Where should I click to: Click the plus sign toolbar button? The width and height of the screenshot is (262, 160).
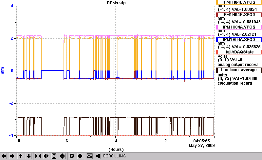point(80,156)
